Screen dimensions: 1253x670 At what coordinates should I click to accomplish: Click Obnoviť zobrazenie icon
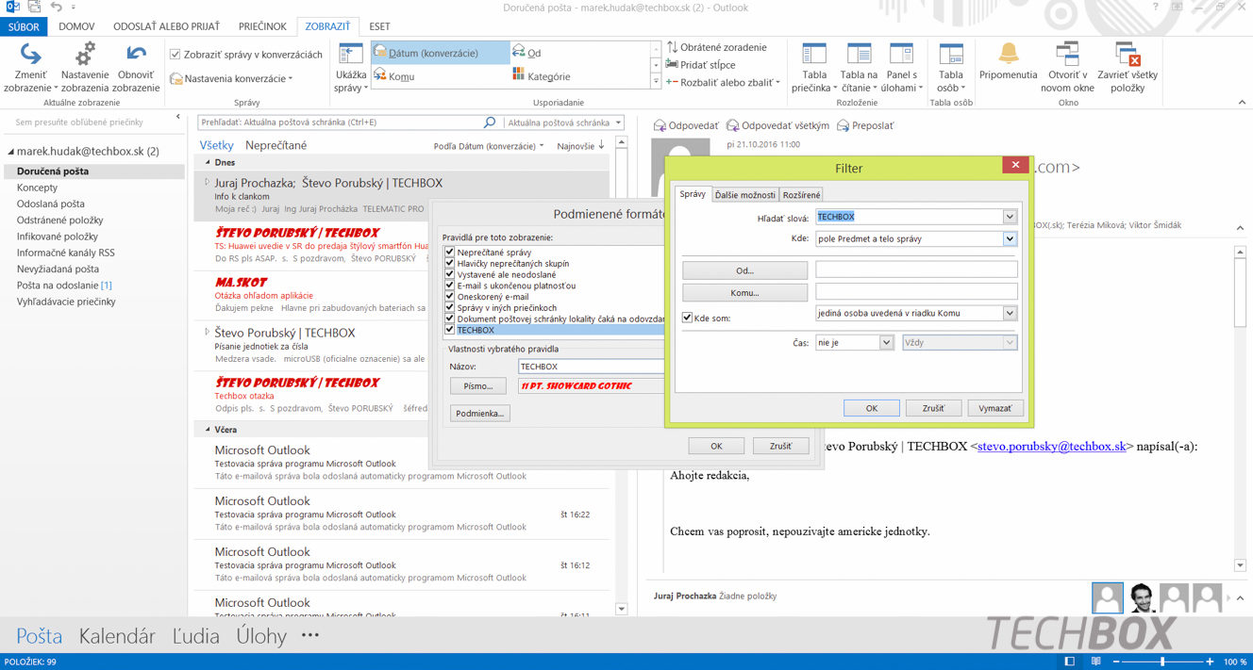point(137,54)
